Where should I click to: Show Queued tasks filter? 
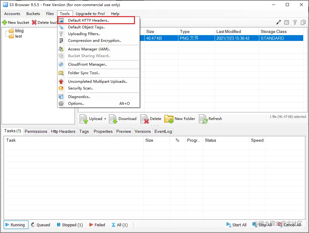(x=40, y=225)
